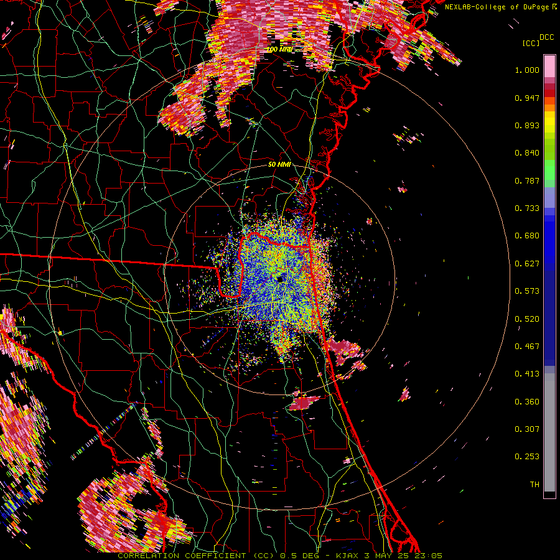Click the 0.733 scale value
The height and width of the screenshot is (560, 560).
coord(527,208)
